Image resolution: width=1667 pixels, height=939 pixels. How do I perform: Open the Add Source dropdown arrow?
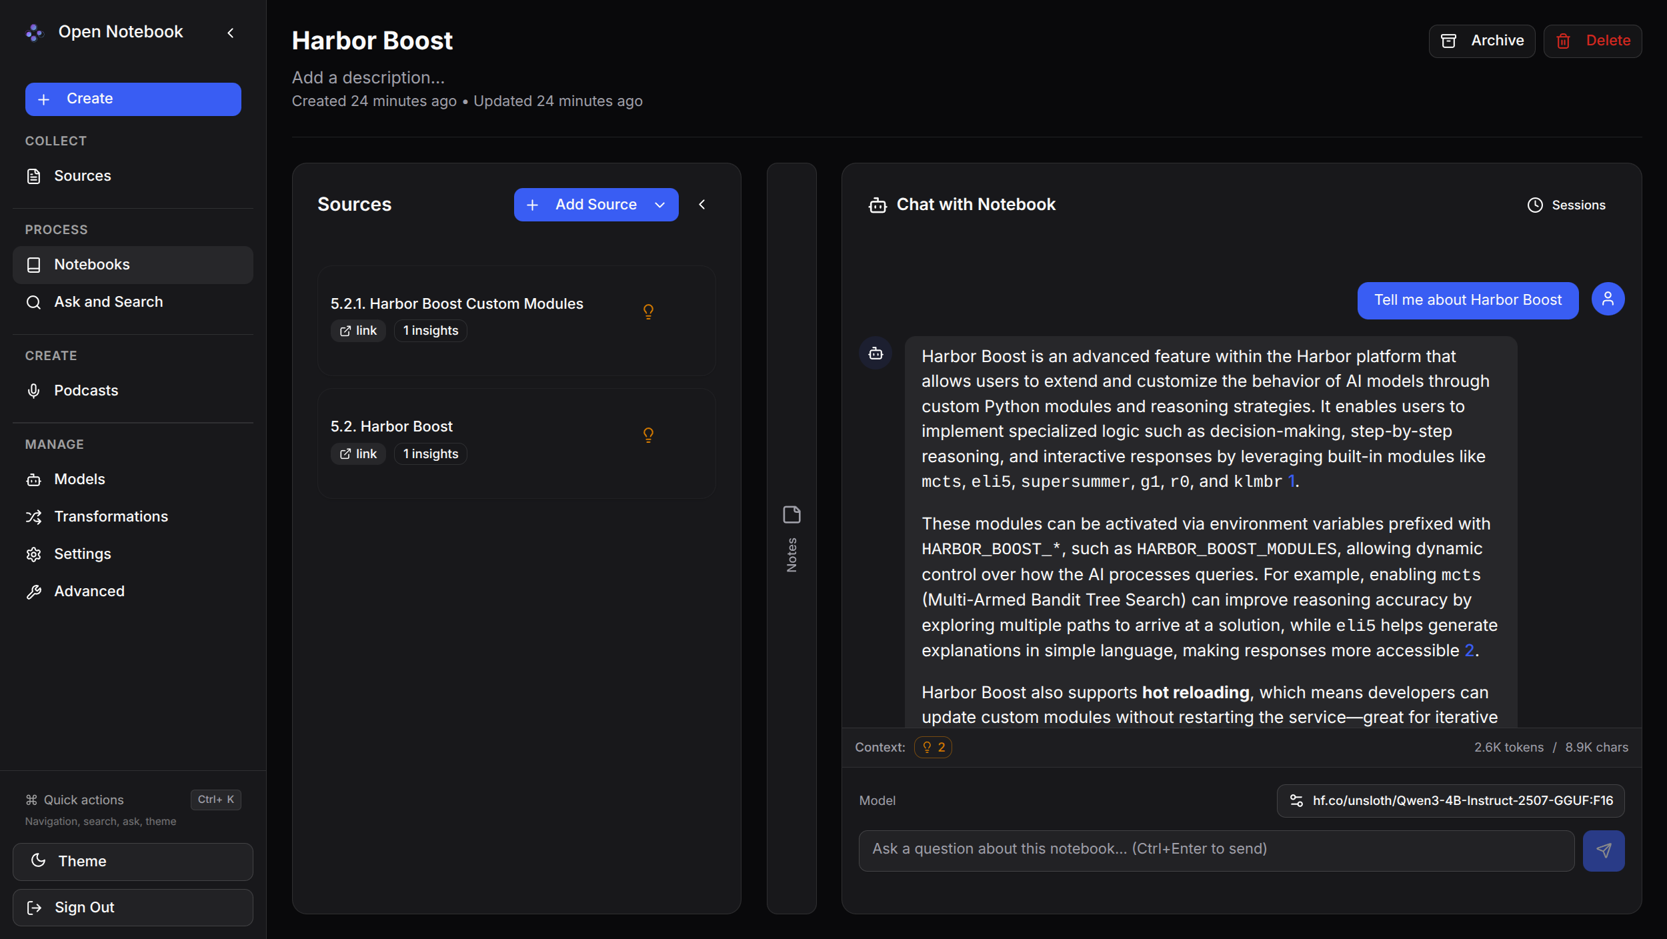[660, 205]
